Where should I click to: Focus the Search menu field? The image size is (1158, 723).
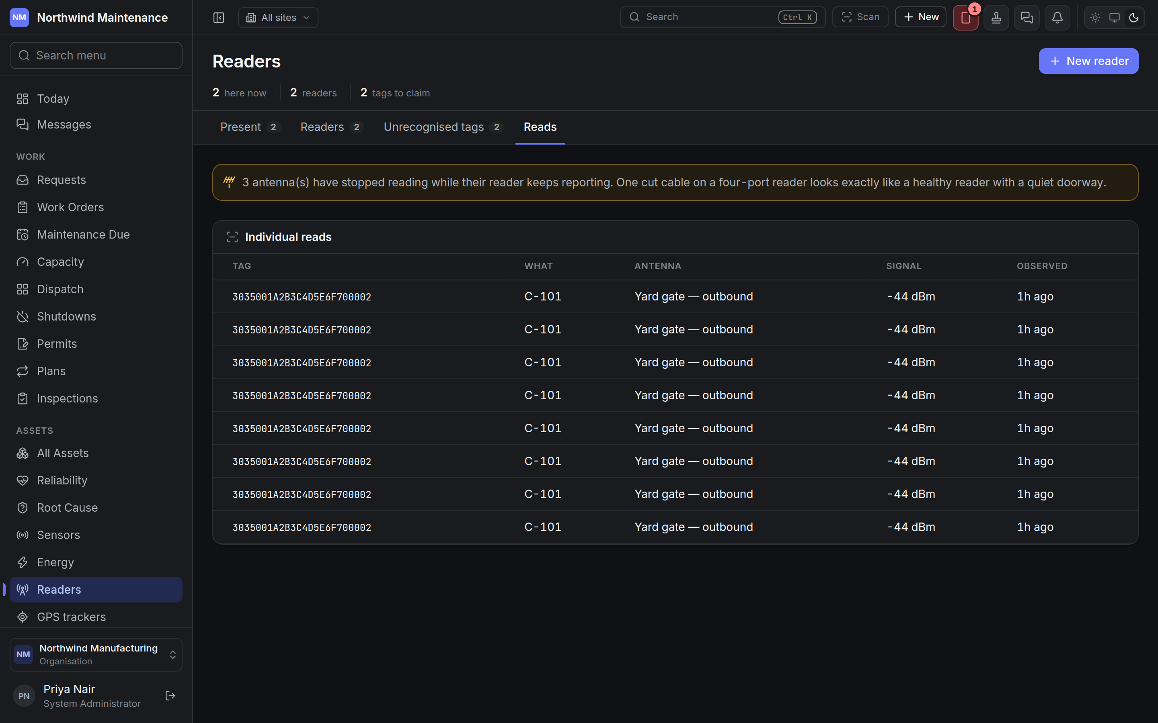point(96,55)
